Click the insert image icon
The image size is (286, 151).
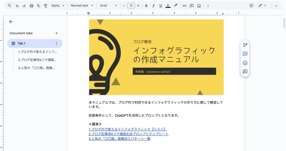(x=199, y=6)
